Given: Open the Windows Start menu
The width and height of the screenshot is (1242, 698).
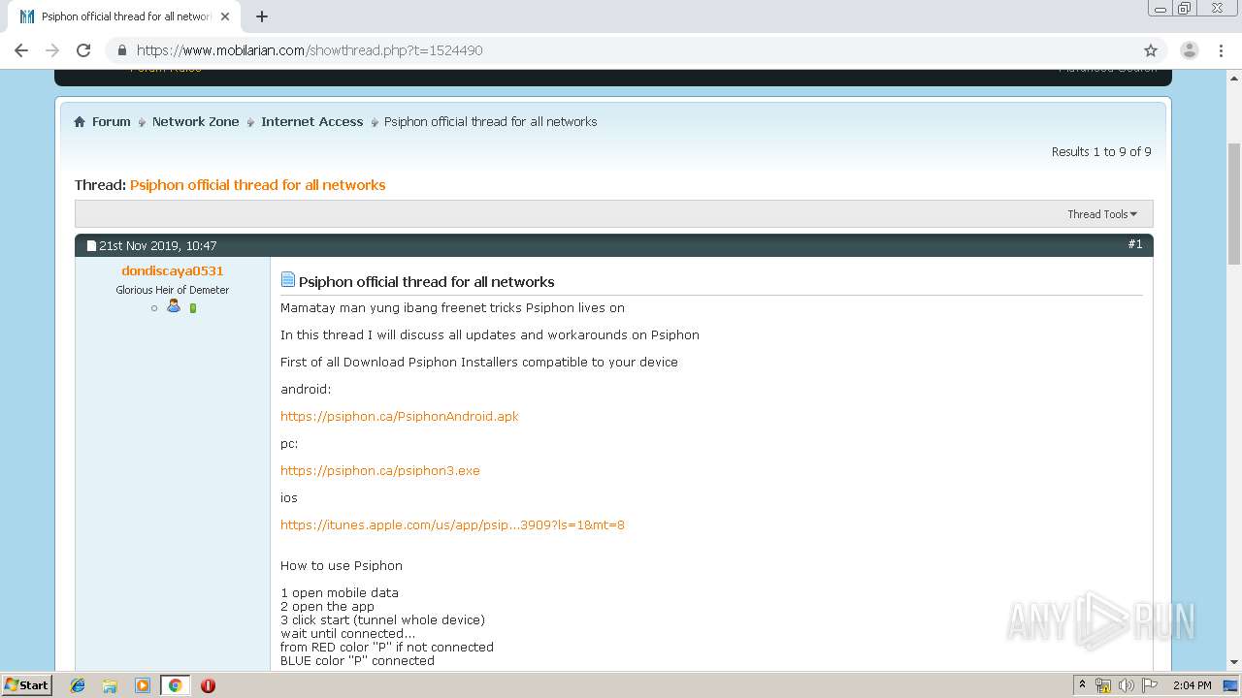Looking at the screenshot, I should pos(27,685).
